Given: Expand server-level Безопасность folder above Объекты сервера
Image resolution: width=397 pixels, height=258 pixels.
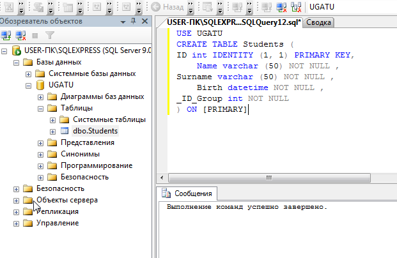Looking at the screenshot, I should 16,189.
